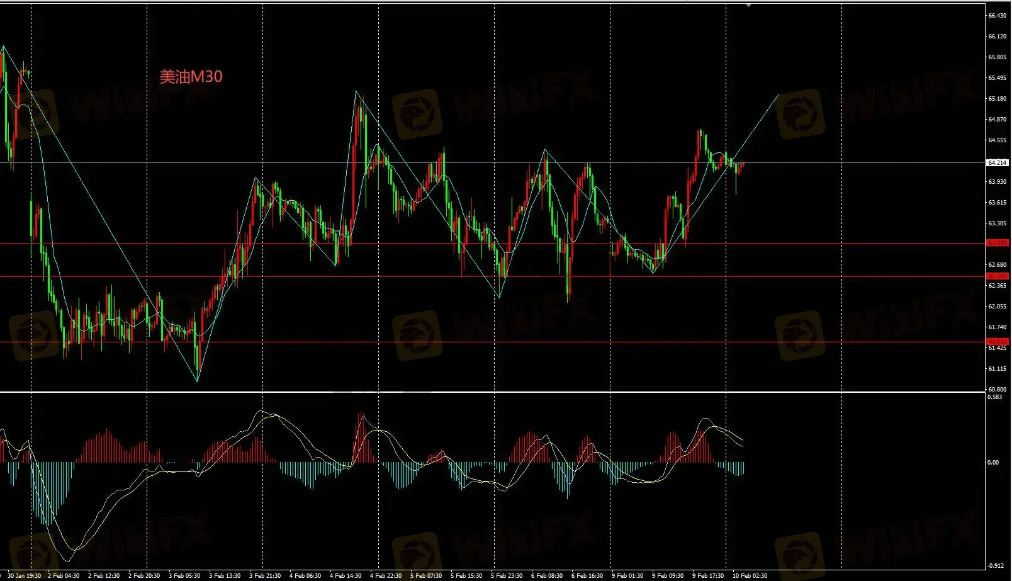The image size is (1012, 581).
Task: Click the MACD 0.00 level label
Action: 993,463
